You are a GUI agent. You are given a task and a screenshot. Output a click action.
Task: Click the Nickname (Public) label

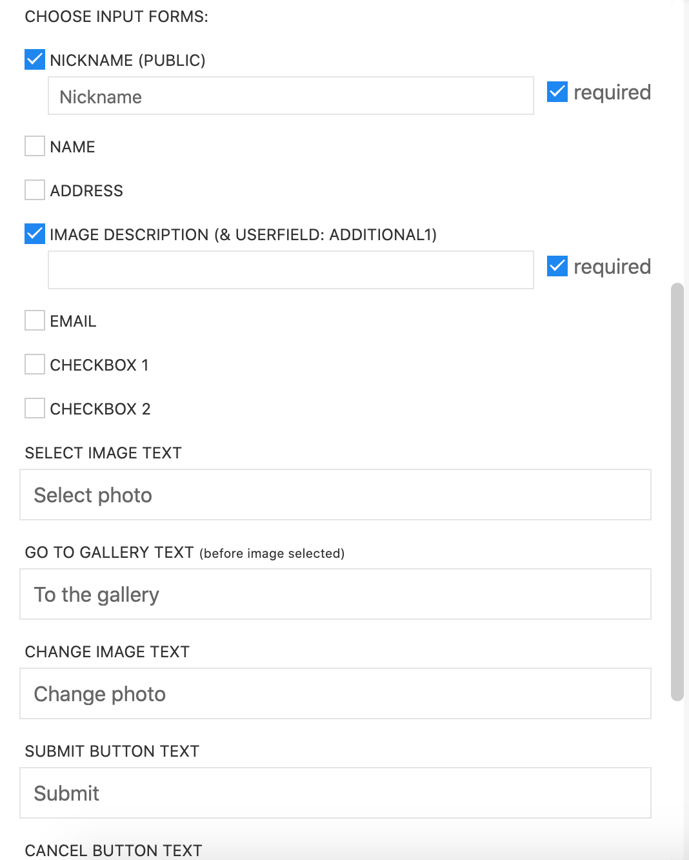point(128,60)
